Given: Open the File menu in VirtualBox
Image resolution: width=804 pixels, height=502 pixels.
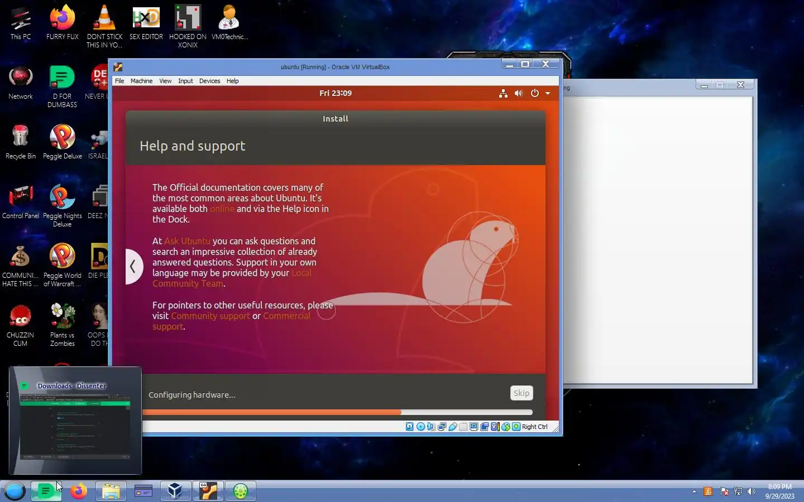Looking at the screenshot, I should [x=119, y=81].
